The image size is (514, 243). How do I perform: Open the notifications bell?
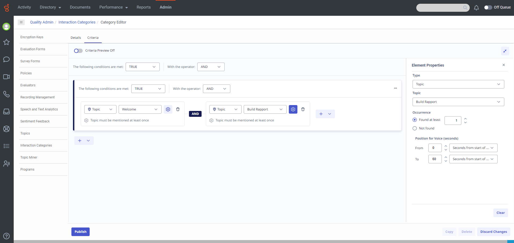pos(476,8)
